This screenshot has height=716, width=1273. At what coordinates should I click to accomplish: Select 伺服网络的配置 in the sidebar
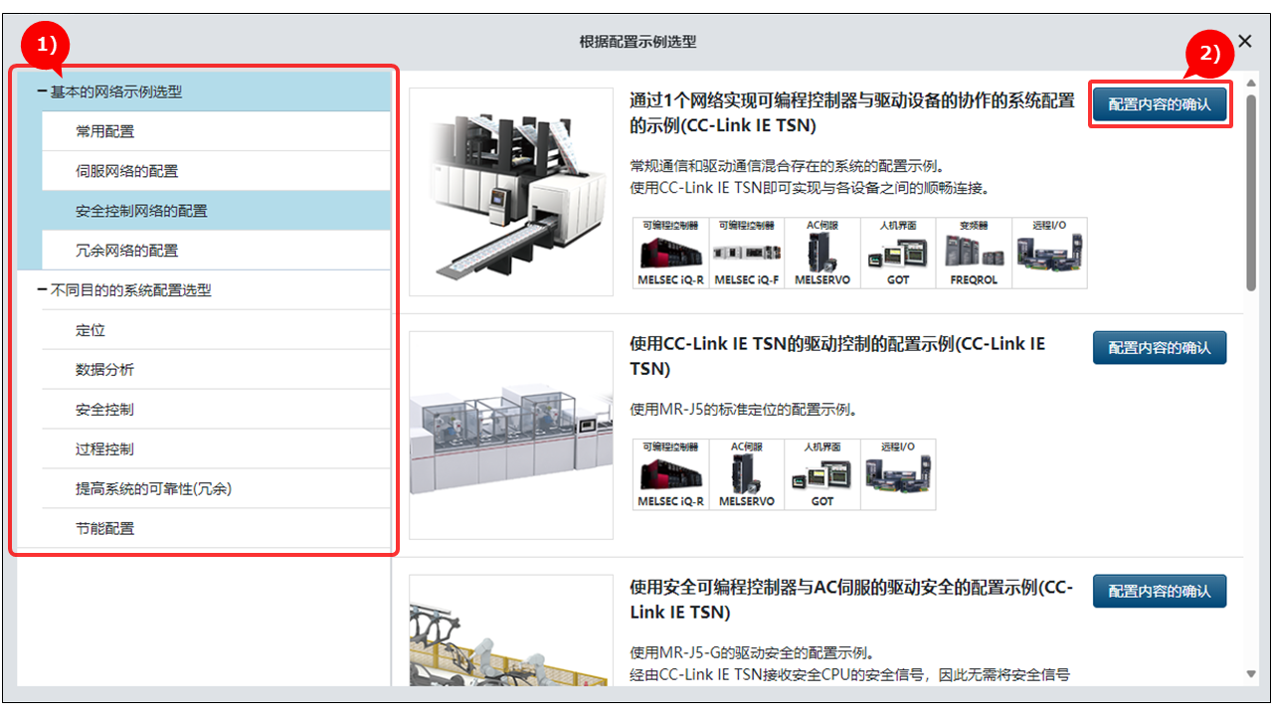tap(216, 171)
